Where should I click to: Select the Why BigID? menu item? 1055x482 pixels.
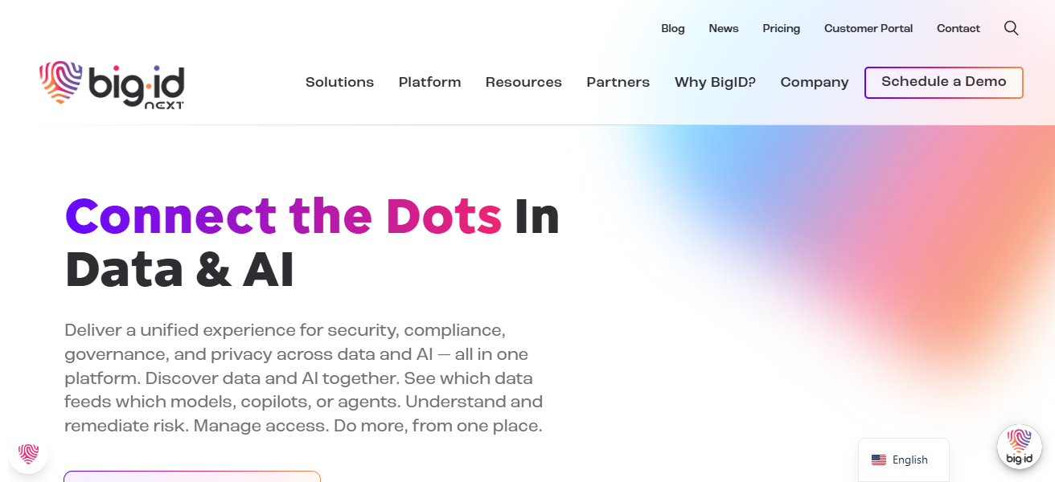pyautogui.click(x=715, y=82)
